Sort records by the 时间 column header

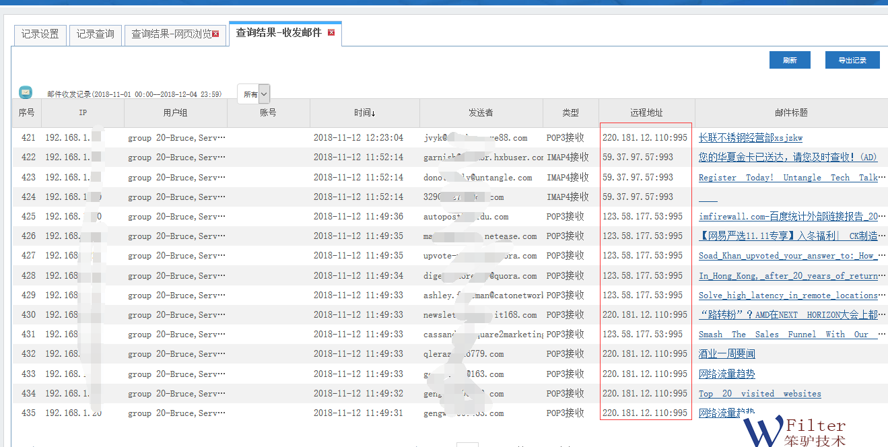(x=364, y=113)
